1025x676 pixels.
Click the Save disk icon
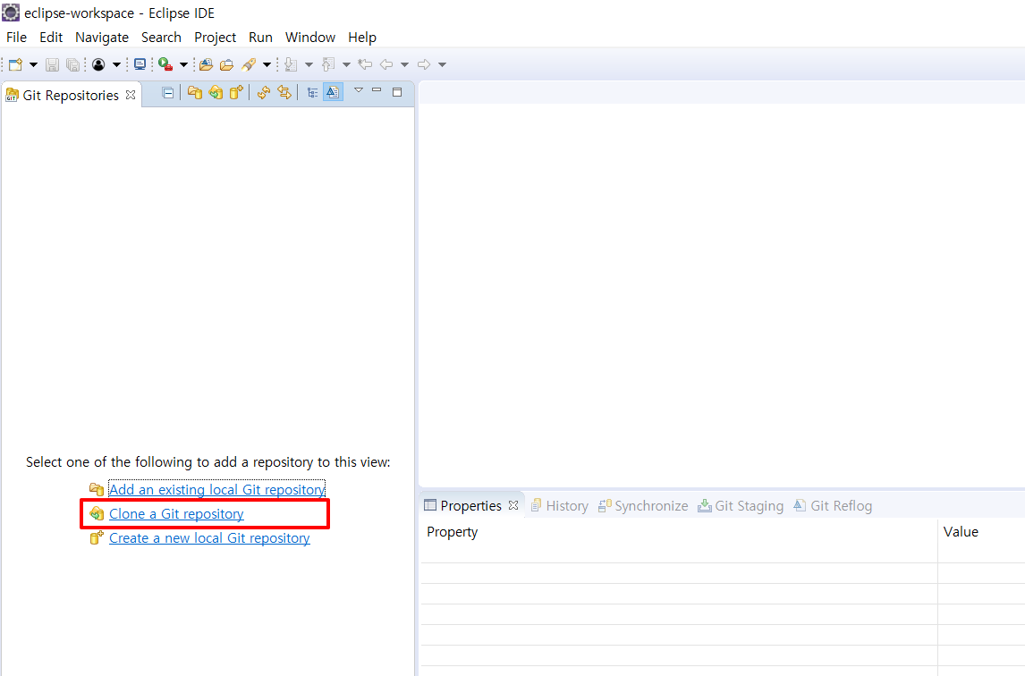pos(52,64)
